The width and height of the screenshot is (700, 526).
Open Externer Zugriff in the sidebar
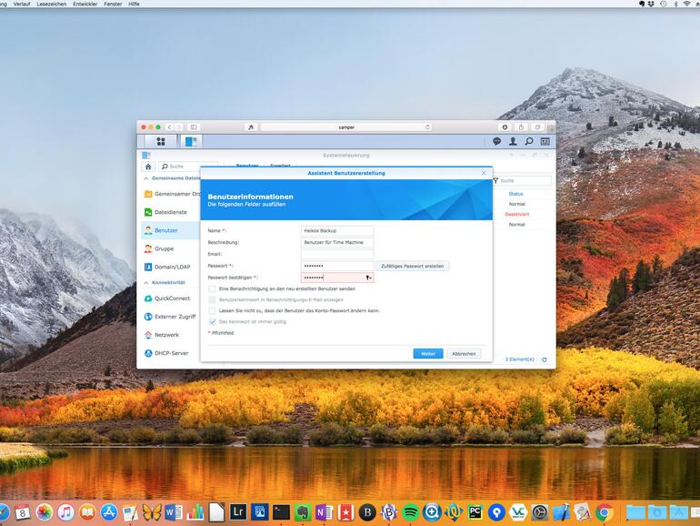170,317
